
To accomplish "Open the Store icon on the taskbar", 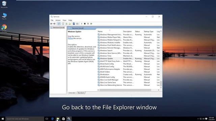I will (63, 119).
